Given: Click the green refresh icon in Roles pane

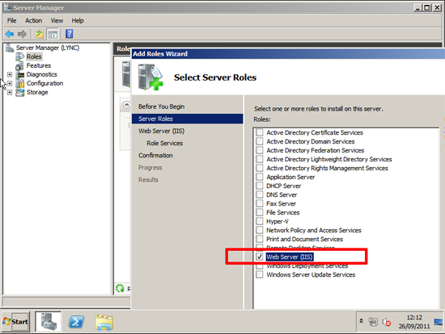Looking at the screenshot, I should tap(120, 289).
